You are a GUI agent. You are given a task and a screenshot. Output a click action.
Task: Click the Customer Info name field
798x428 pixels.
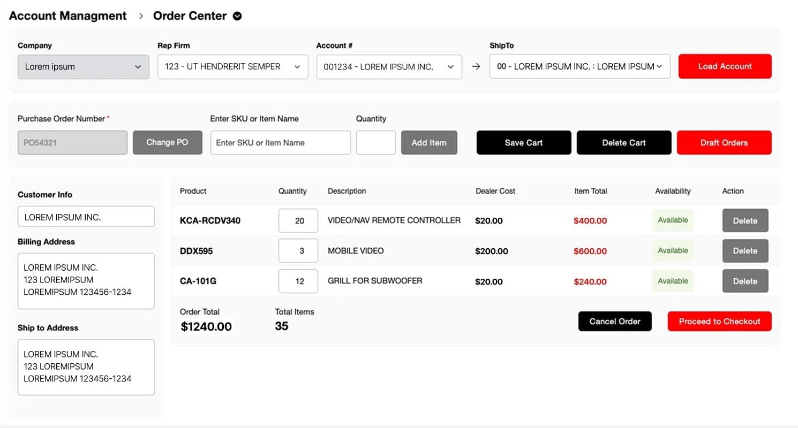click(x=86, y=217)
